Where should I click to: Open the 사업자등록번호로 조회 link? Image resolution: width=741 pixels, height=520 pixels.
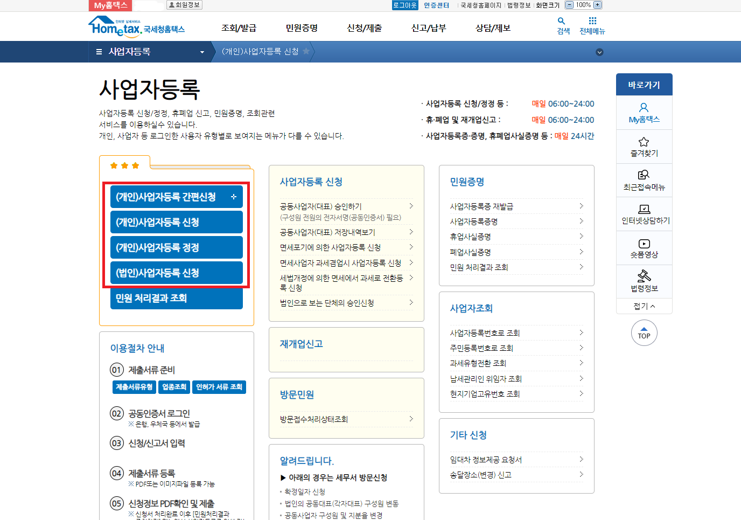[485, 333]
